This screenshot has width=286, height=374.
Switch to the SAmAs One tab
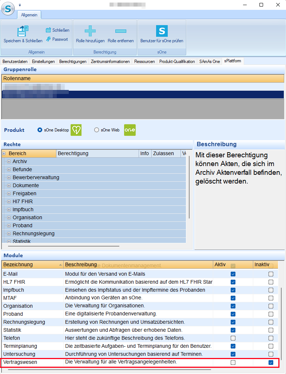pyautogui.click(x=210, y=62)
